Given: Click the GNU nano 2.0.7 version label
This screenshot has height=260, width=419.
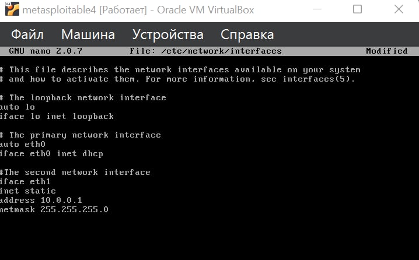Looking at the screenshot, I should (46, 51).
